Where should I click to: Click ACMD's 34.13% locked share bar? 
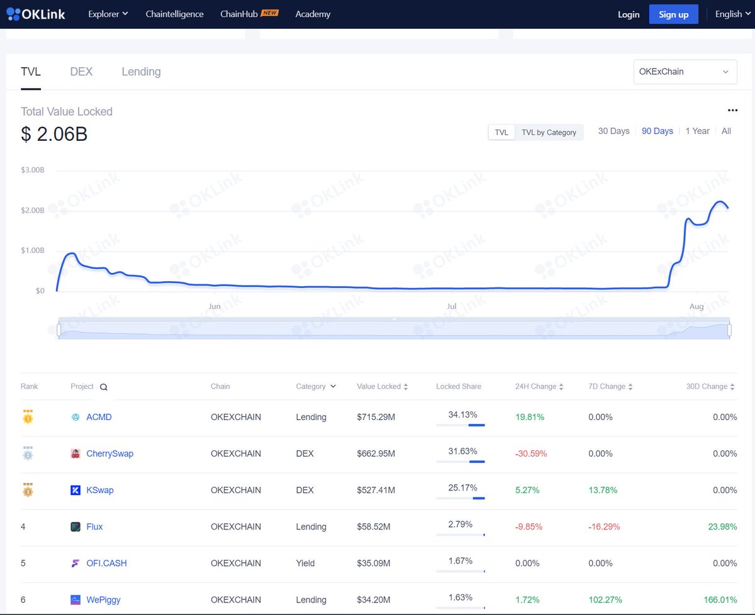tap(461, 425)
